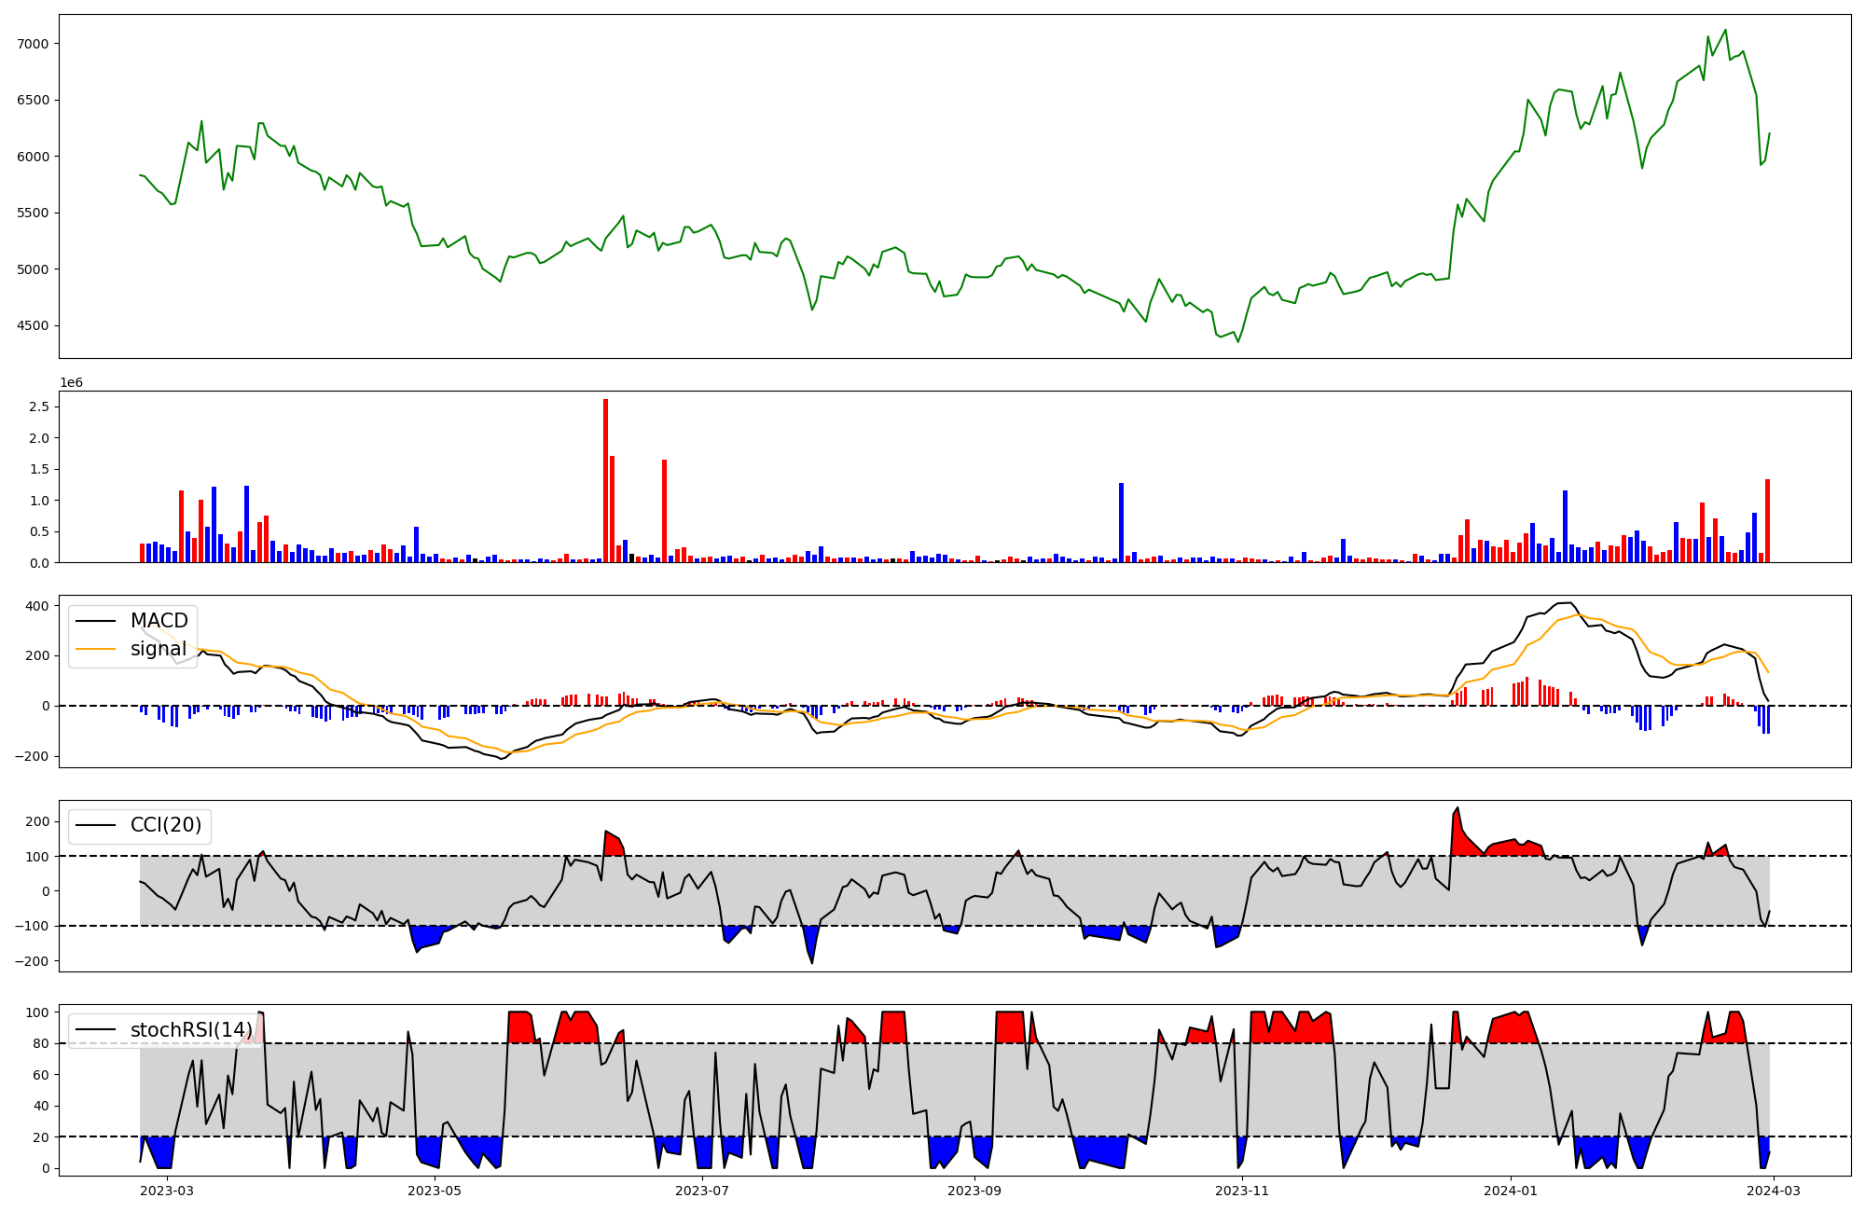This screenshot has height=1212, width=1865.
Task: Click the signal legend entry
Action: click(158, 649)
